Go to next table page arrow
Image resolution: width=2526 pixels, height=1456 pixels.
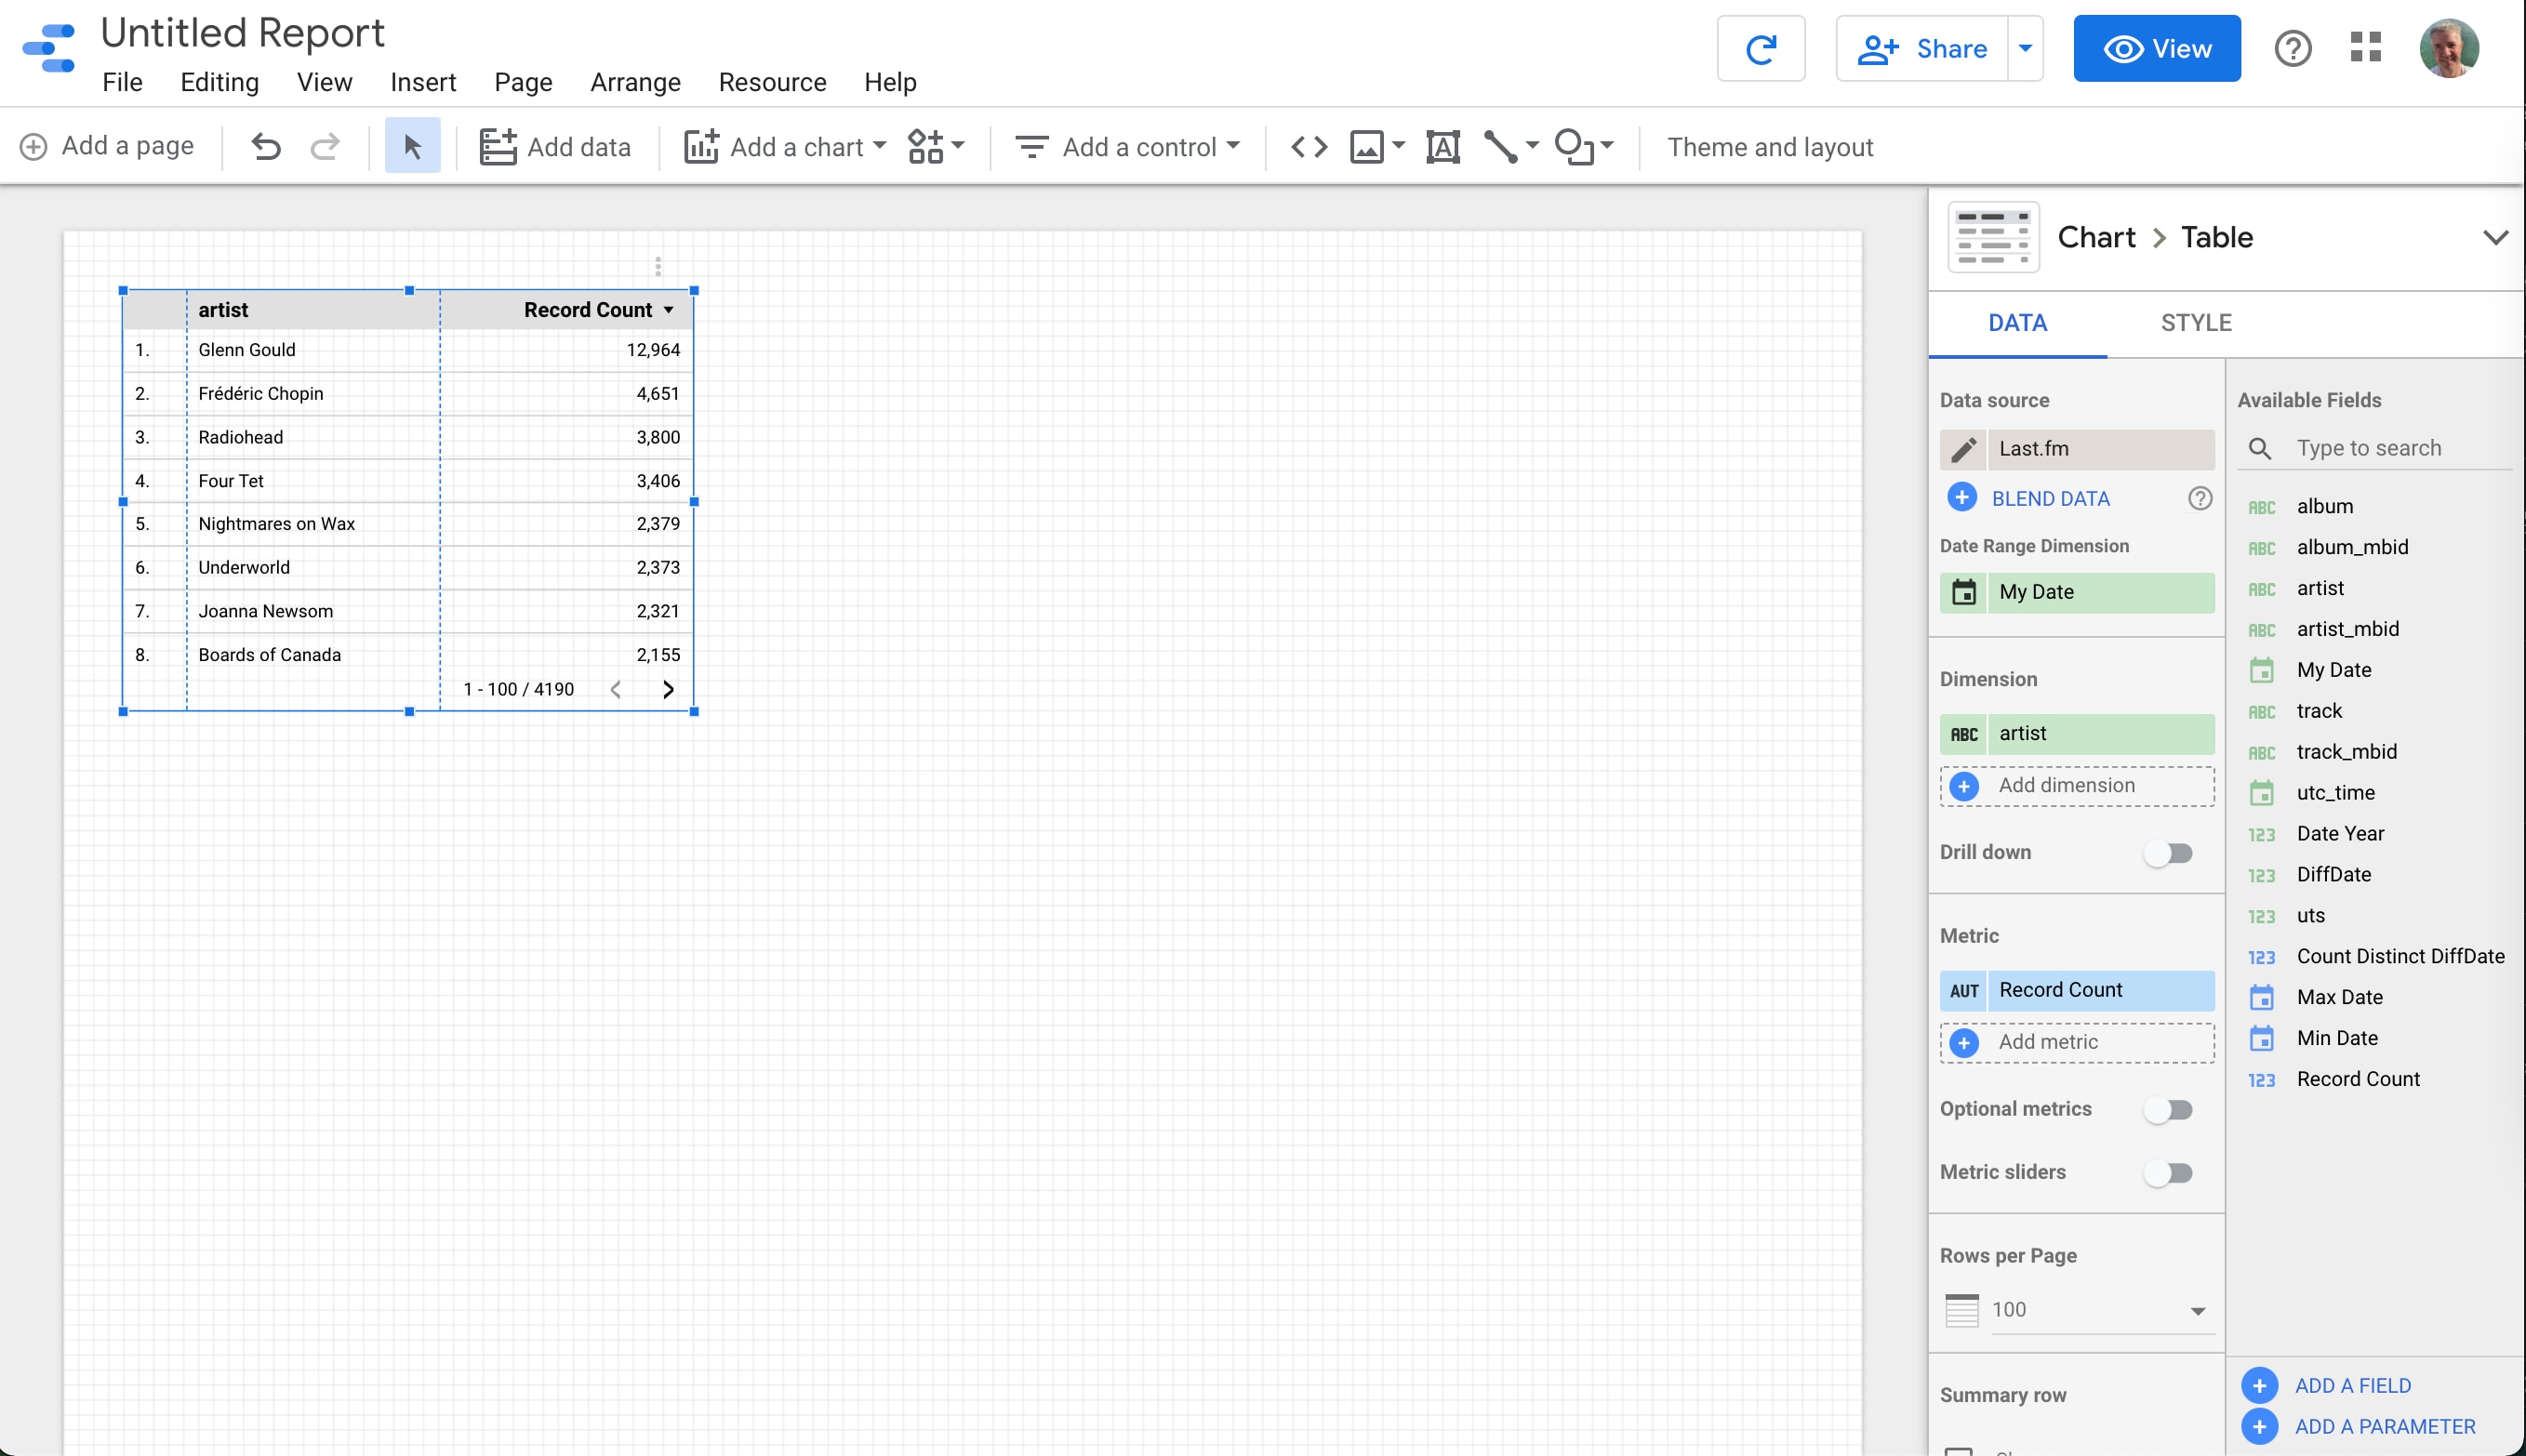click(668, 689)
